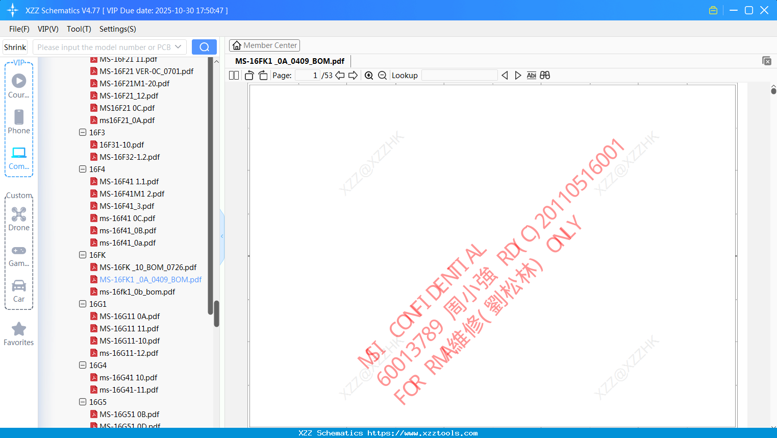The width and height of the screenshot is (777, 438).
Task: Collapse the 16F3 folder
Action: pos(83,132)
